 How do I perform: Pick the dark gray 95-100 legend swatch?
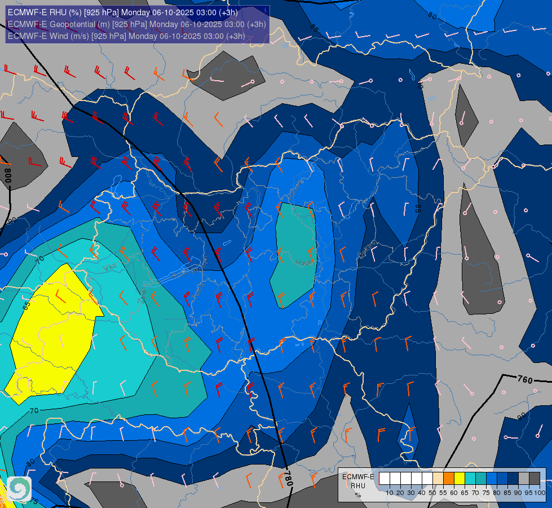[x=535, y=479]
